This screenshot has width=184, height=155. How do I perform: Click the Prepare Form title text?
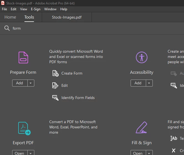(x=23, y=72)
